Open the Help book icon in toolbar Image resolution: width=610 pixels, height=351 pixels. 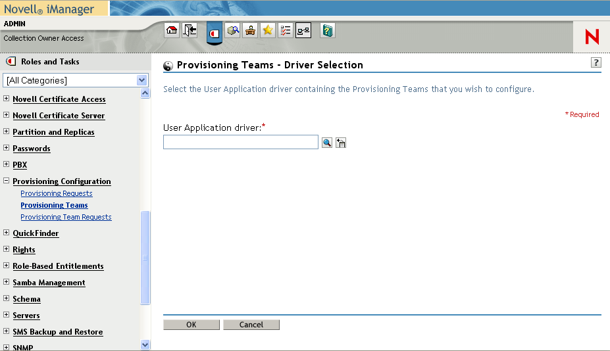pyautogui.click(x=328, y=30)
